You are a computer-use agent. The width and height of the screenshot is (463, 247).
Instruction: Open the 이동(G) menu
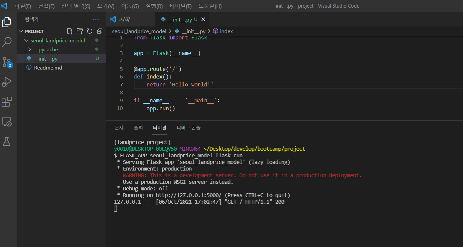[x=130, y=6]
